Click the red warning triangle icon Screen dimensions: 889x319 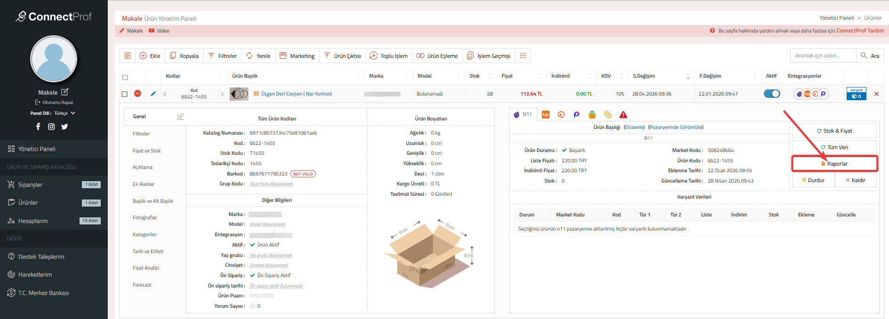pyautogui.click(x=623, y=115)
